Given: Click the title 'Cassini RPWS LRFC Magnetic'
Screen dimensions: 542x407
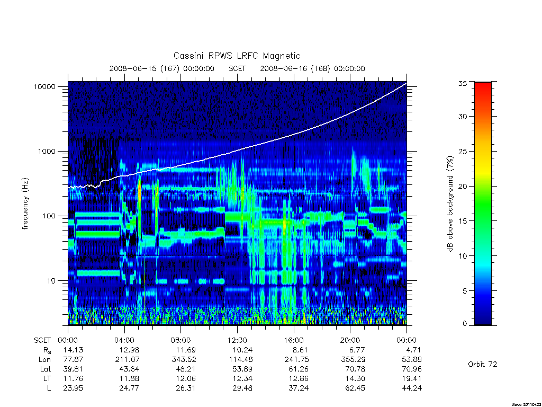Looking at the screenshot, I should point(237,56).
